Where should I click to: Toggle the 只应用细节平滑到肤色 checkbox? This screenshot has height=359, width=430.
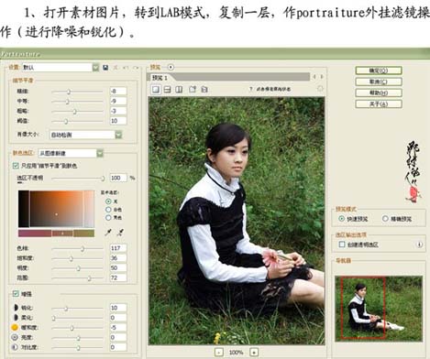coord(16,166)
